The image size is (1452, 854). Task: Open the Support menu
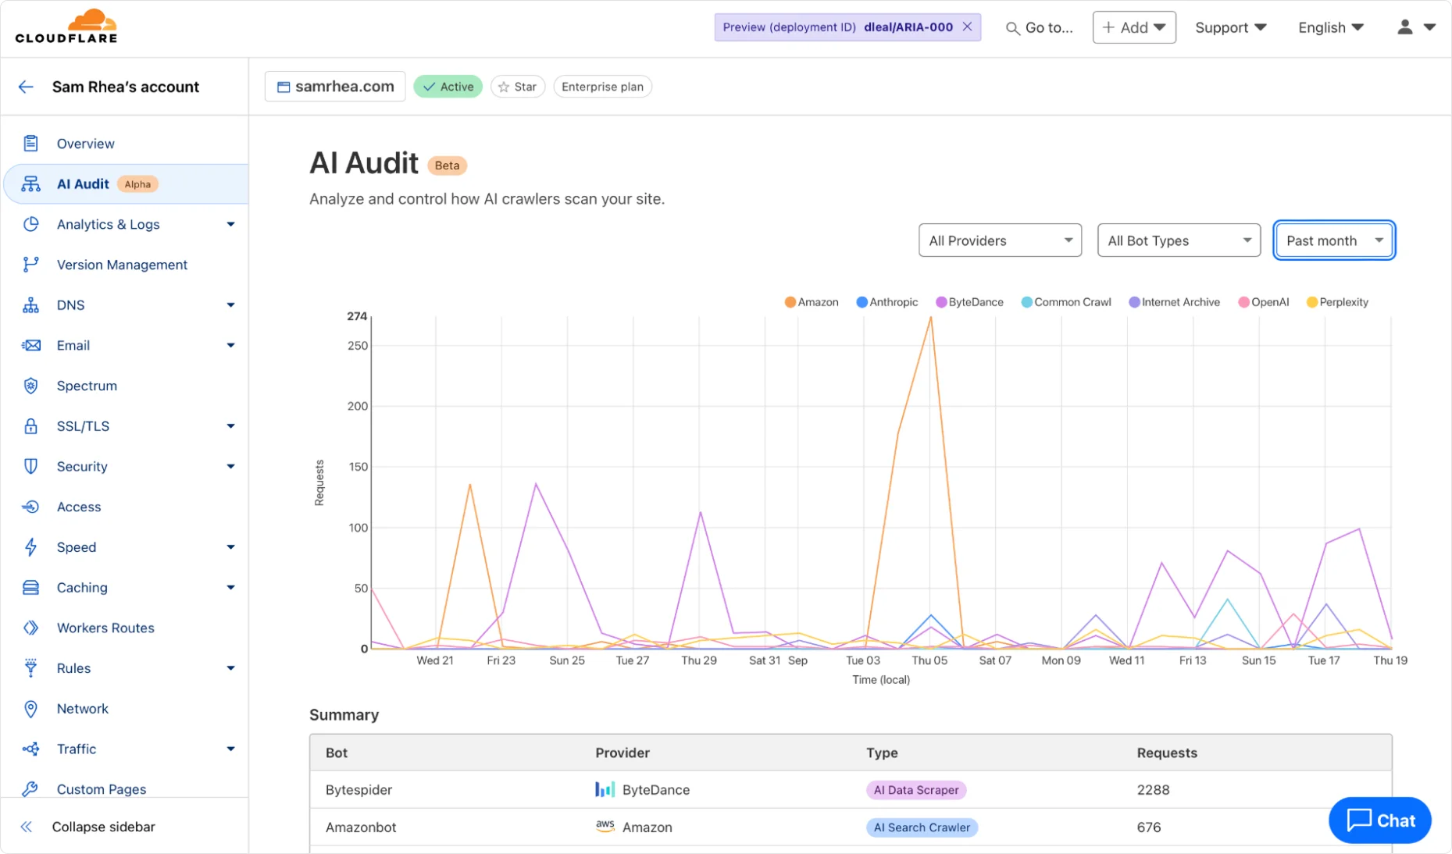tap(1231, 27)
